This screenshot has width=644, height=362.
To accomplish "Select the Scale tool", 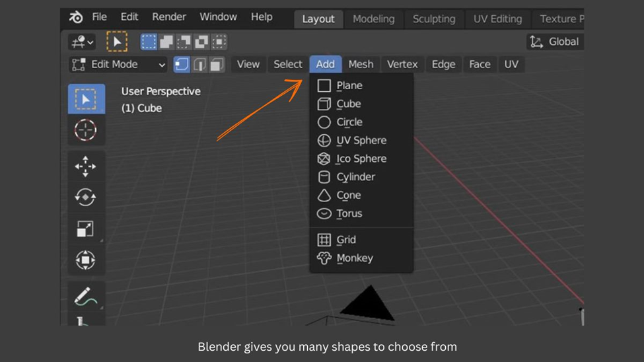I will coord(87,229).
